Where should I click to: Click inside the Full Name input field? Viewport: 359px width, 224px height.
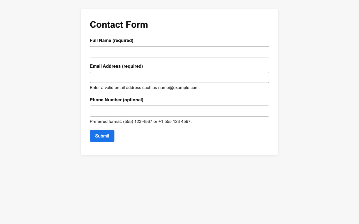[x=179, y=52]
